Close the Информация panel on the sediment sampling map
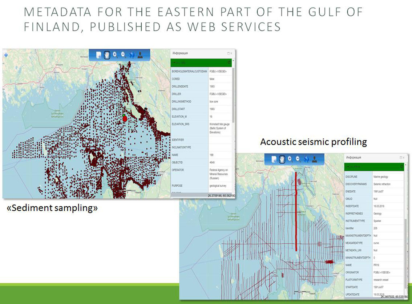The height and width of the screenshot is (304, 412). pyautogui.click(x=231, y=53)
